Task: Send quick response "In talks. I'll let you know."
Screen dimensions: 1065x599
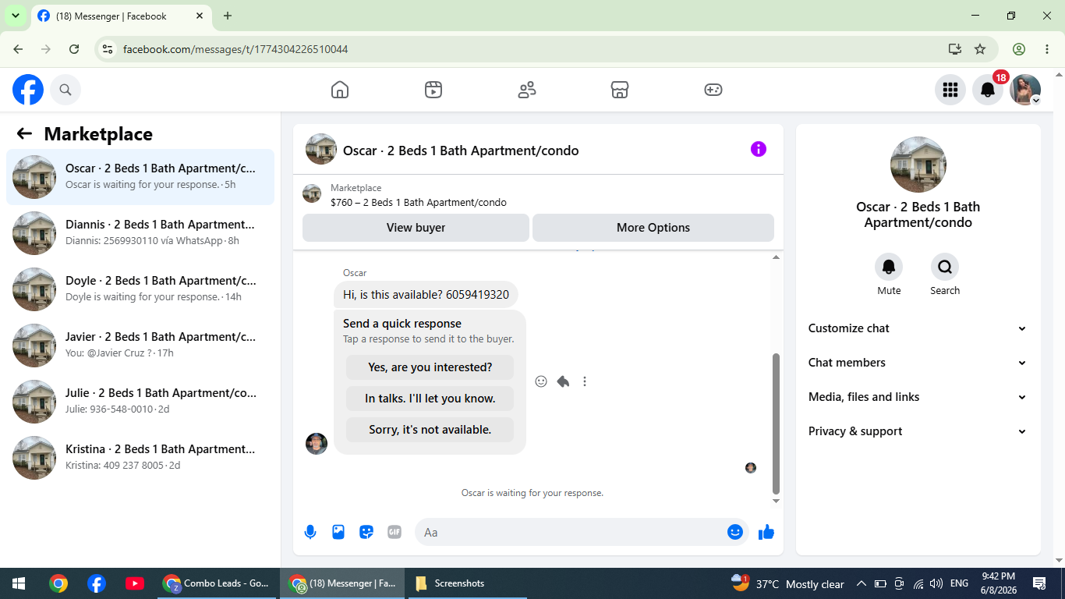Action: 430,399
